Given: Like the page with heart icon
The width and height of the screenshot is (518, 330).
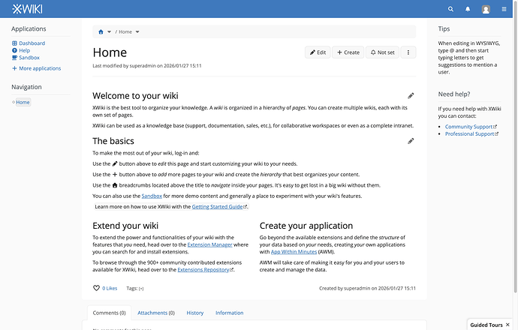Looking at the screenshot, I should click(x=96, y=288).
